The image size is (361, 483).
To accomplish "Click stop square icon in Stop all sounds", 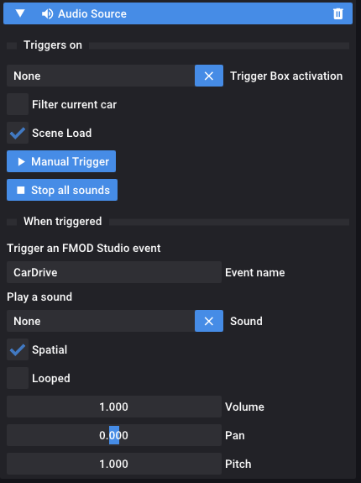I will tap(21, 190).
